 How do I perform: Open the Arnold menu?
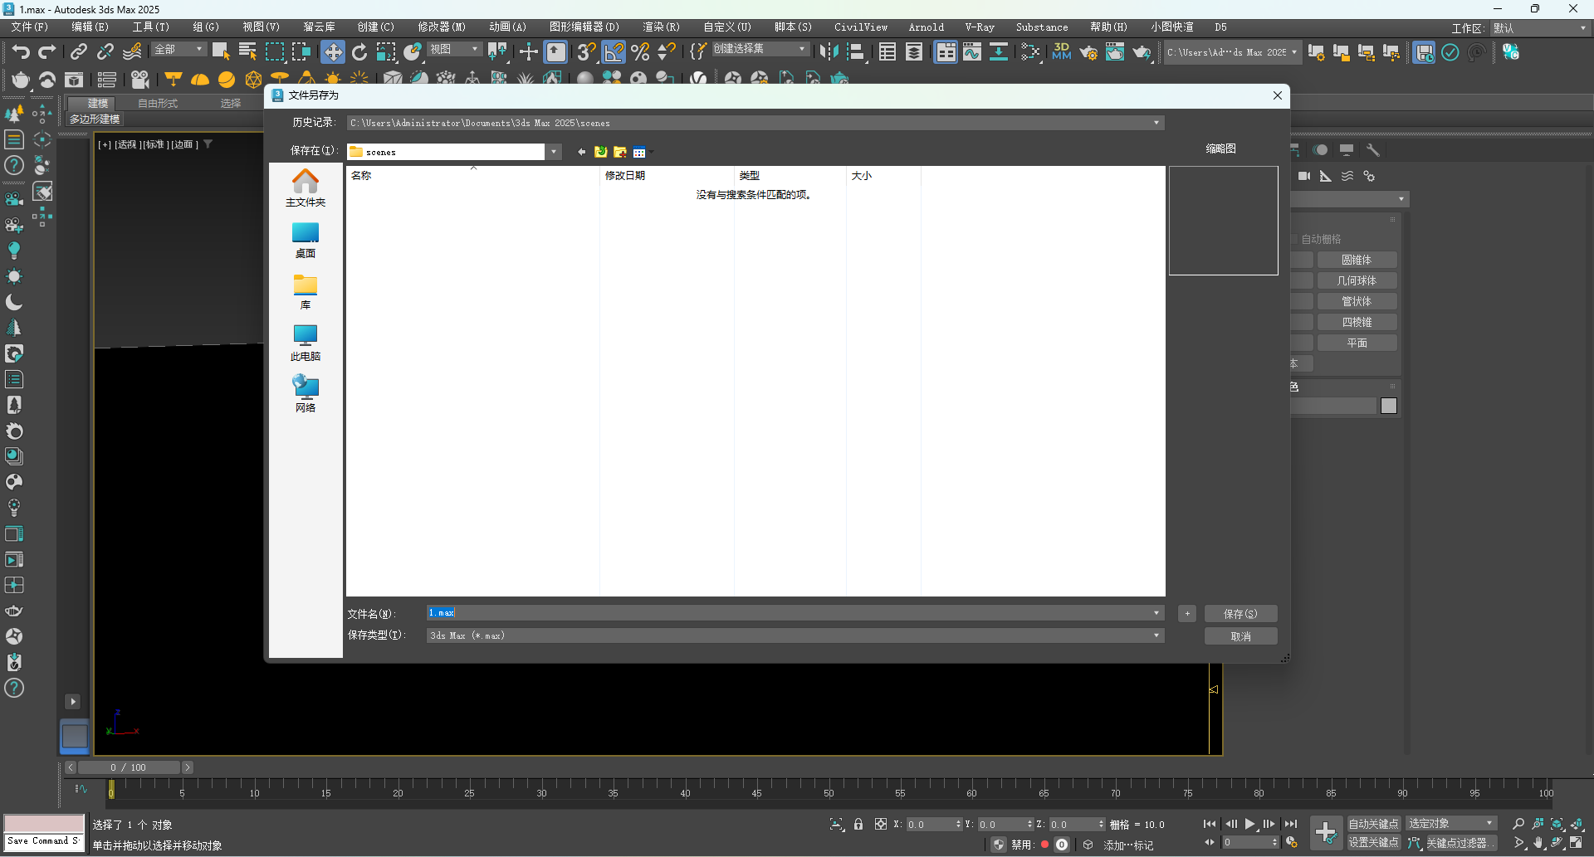(927, 27)
